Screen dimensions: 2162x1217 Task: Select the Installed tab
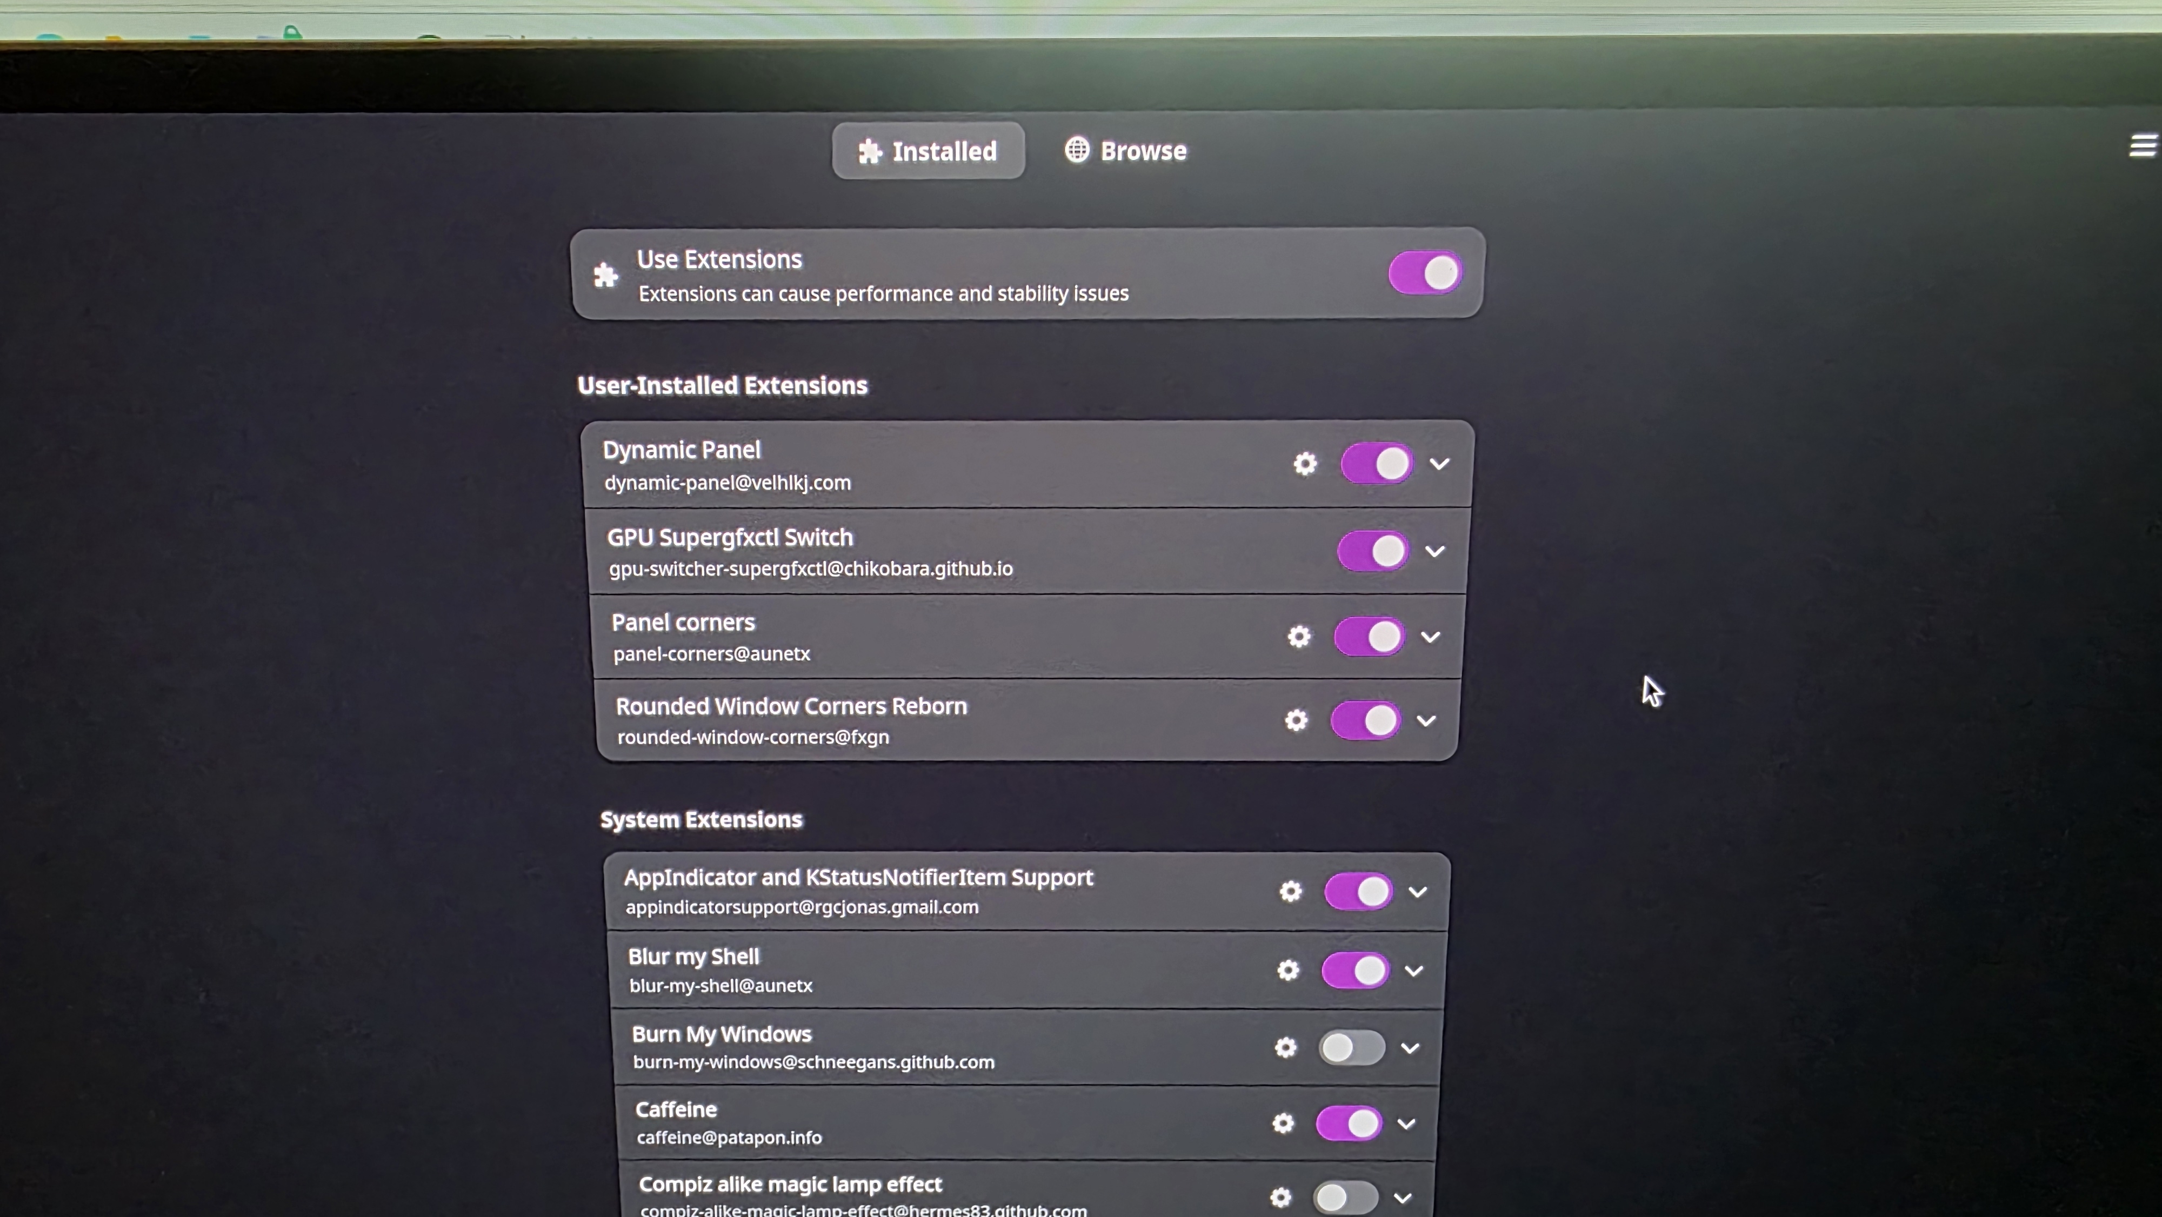tap(928, 151)
